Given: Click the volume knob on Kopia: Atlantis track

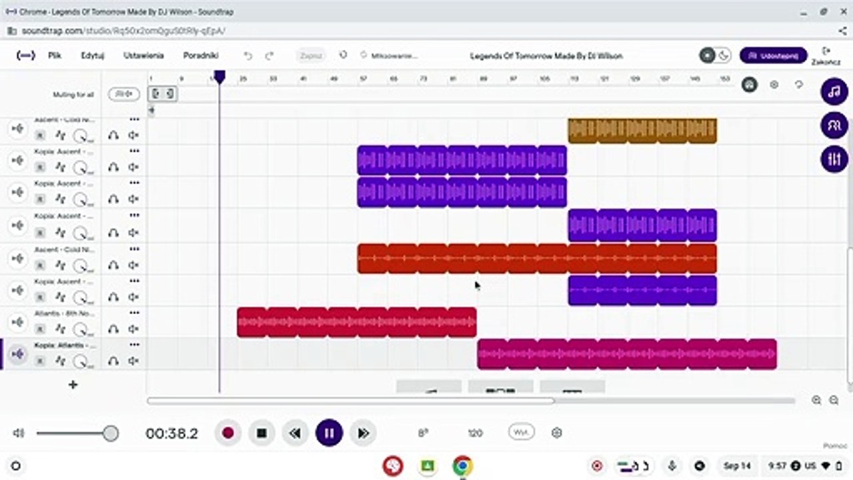Looking at the screenshot, I should (82, 361).
